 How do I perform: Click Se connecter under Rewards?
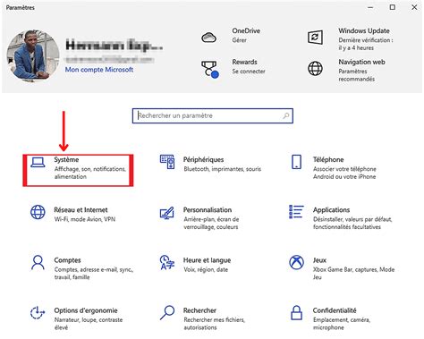[249, 72]
